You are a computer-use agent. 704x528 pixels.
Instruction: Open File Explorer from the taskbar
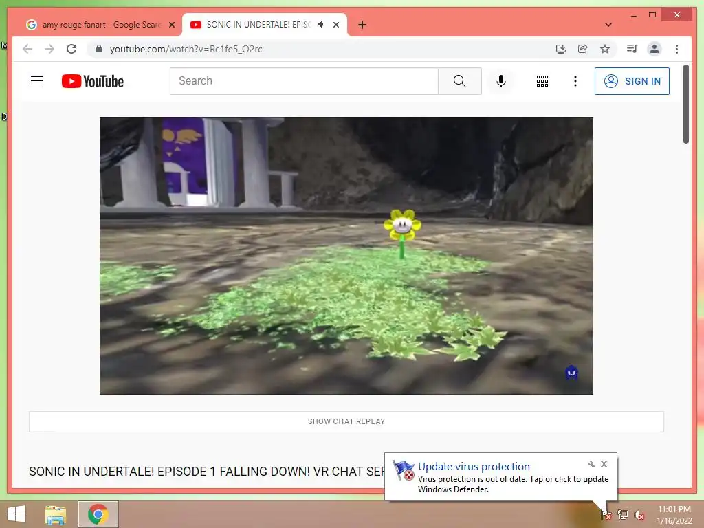tap(55, 515)
